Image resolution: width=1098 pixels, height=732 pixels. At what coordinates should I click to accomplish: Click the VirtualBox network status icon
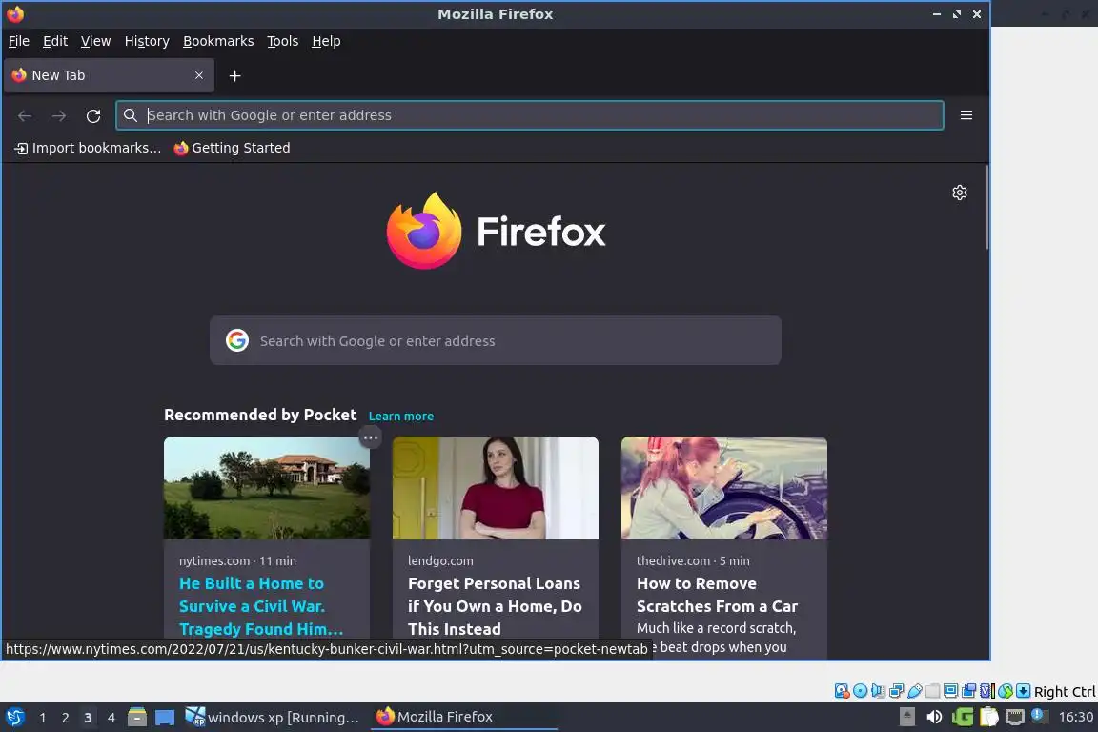point(896,691)
